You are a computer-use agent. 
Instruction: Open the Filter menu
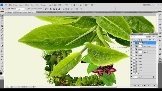(32, 5)
